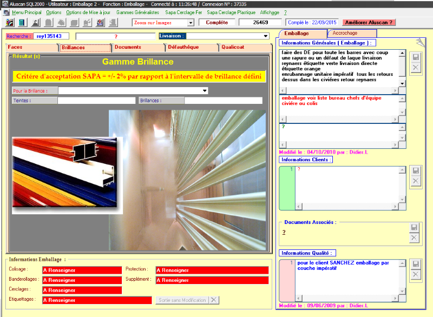Open the Menu Principal menu
This screenshot has width=433, height=317.
pyautogui.click(x=27, y=12)
